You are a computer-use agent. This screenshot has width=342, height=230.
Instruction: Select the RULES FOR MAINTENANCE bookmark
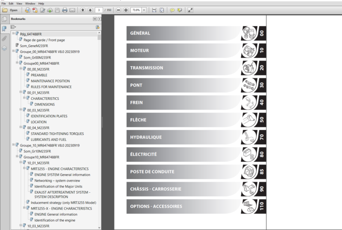pyautogui.click(x=51, y=87)
